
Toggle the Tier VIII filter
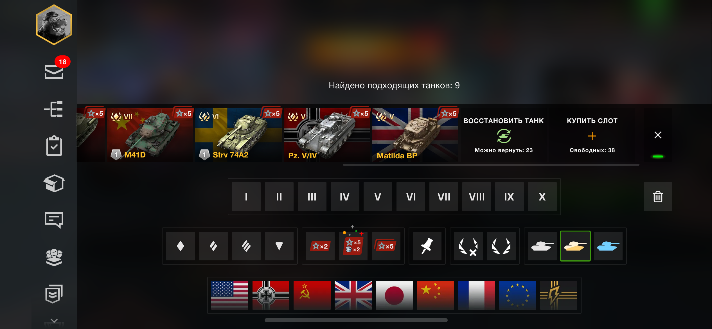477,197
